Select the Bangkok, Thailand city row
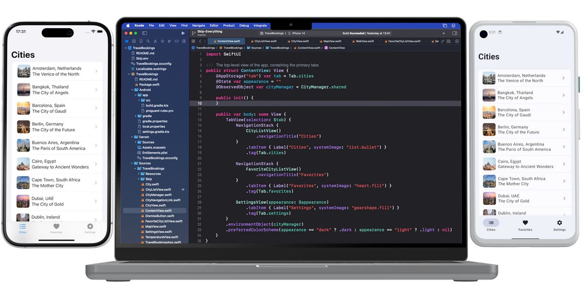This screenshot has width=583, height=296. (58, 89)
